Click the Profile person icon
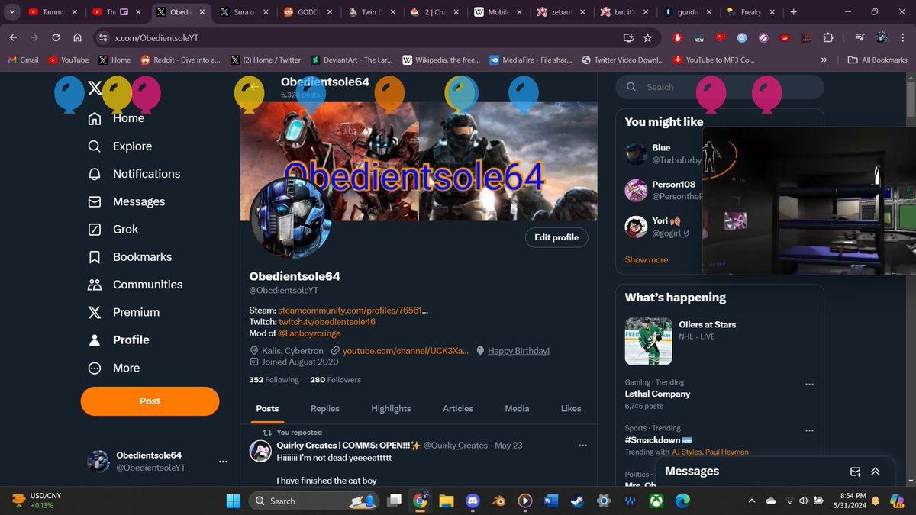The image size is (916, 515). click(95, 340)
